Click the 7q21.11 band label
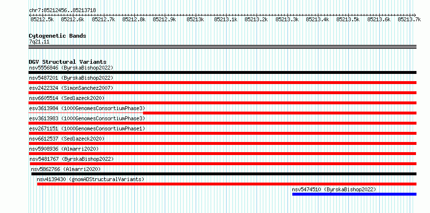The image size is (430, 213). (39, 42)
